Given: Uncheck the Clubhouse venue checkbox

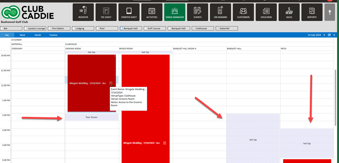Looking at the screenshot, I should [x=193, y=29].
